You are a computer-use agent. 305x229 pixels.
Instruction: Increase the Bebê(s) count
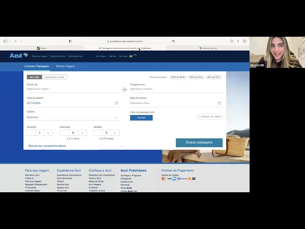[115, 133]
